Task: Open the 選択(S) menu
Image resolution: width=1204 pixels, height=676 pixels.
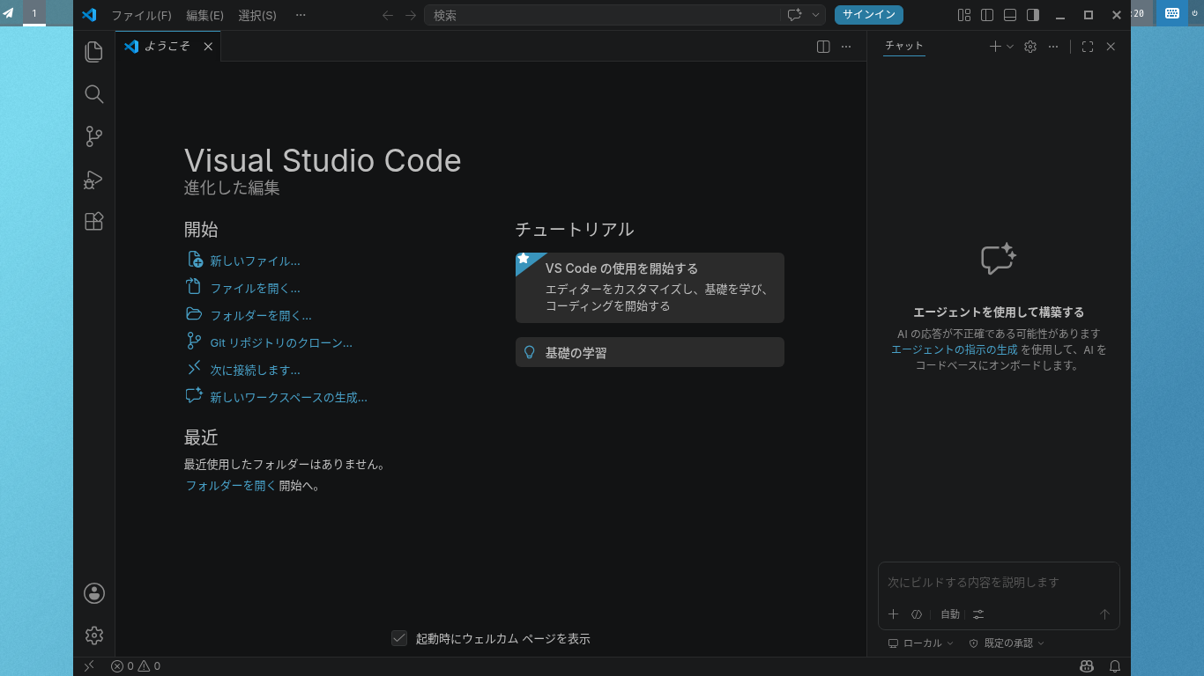Action: click(x=257, y=15)
